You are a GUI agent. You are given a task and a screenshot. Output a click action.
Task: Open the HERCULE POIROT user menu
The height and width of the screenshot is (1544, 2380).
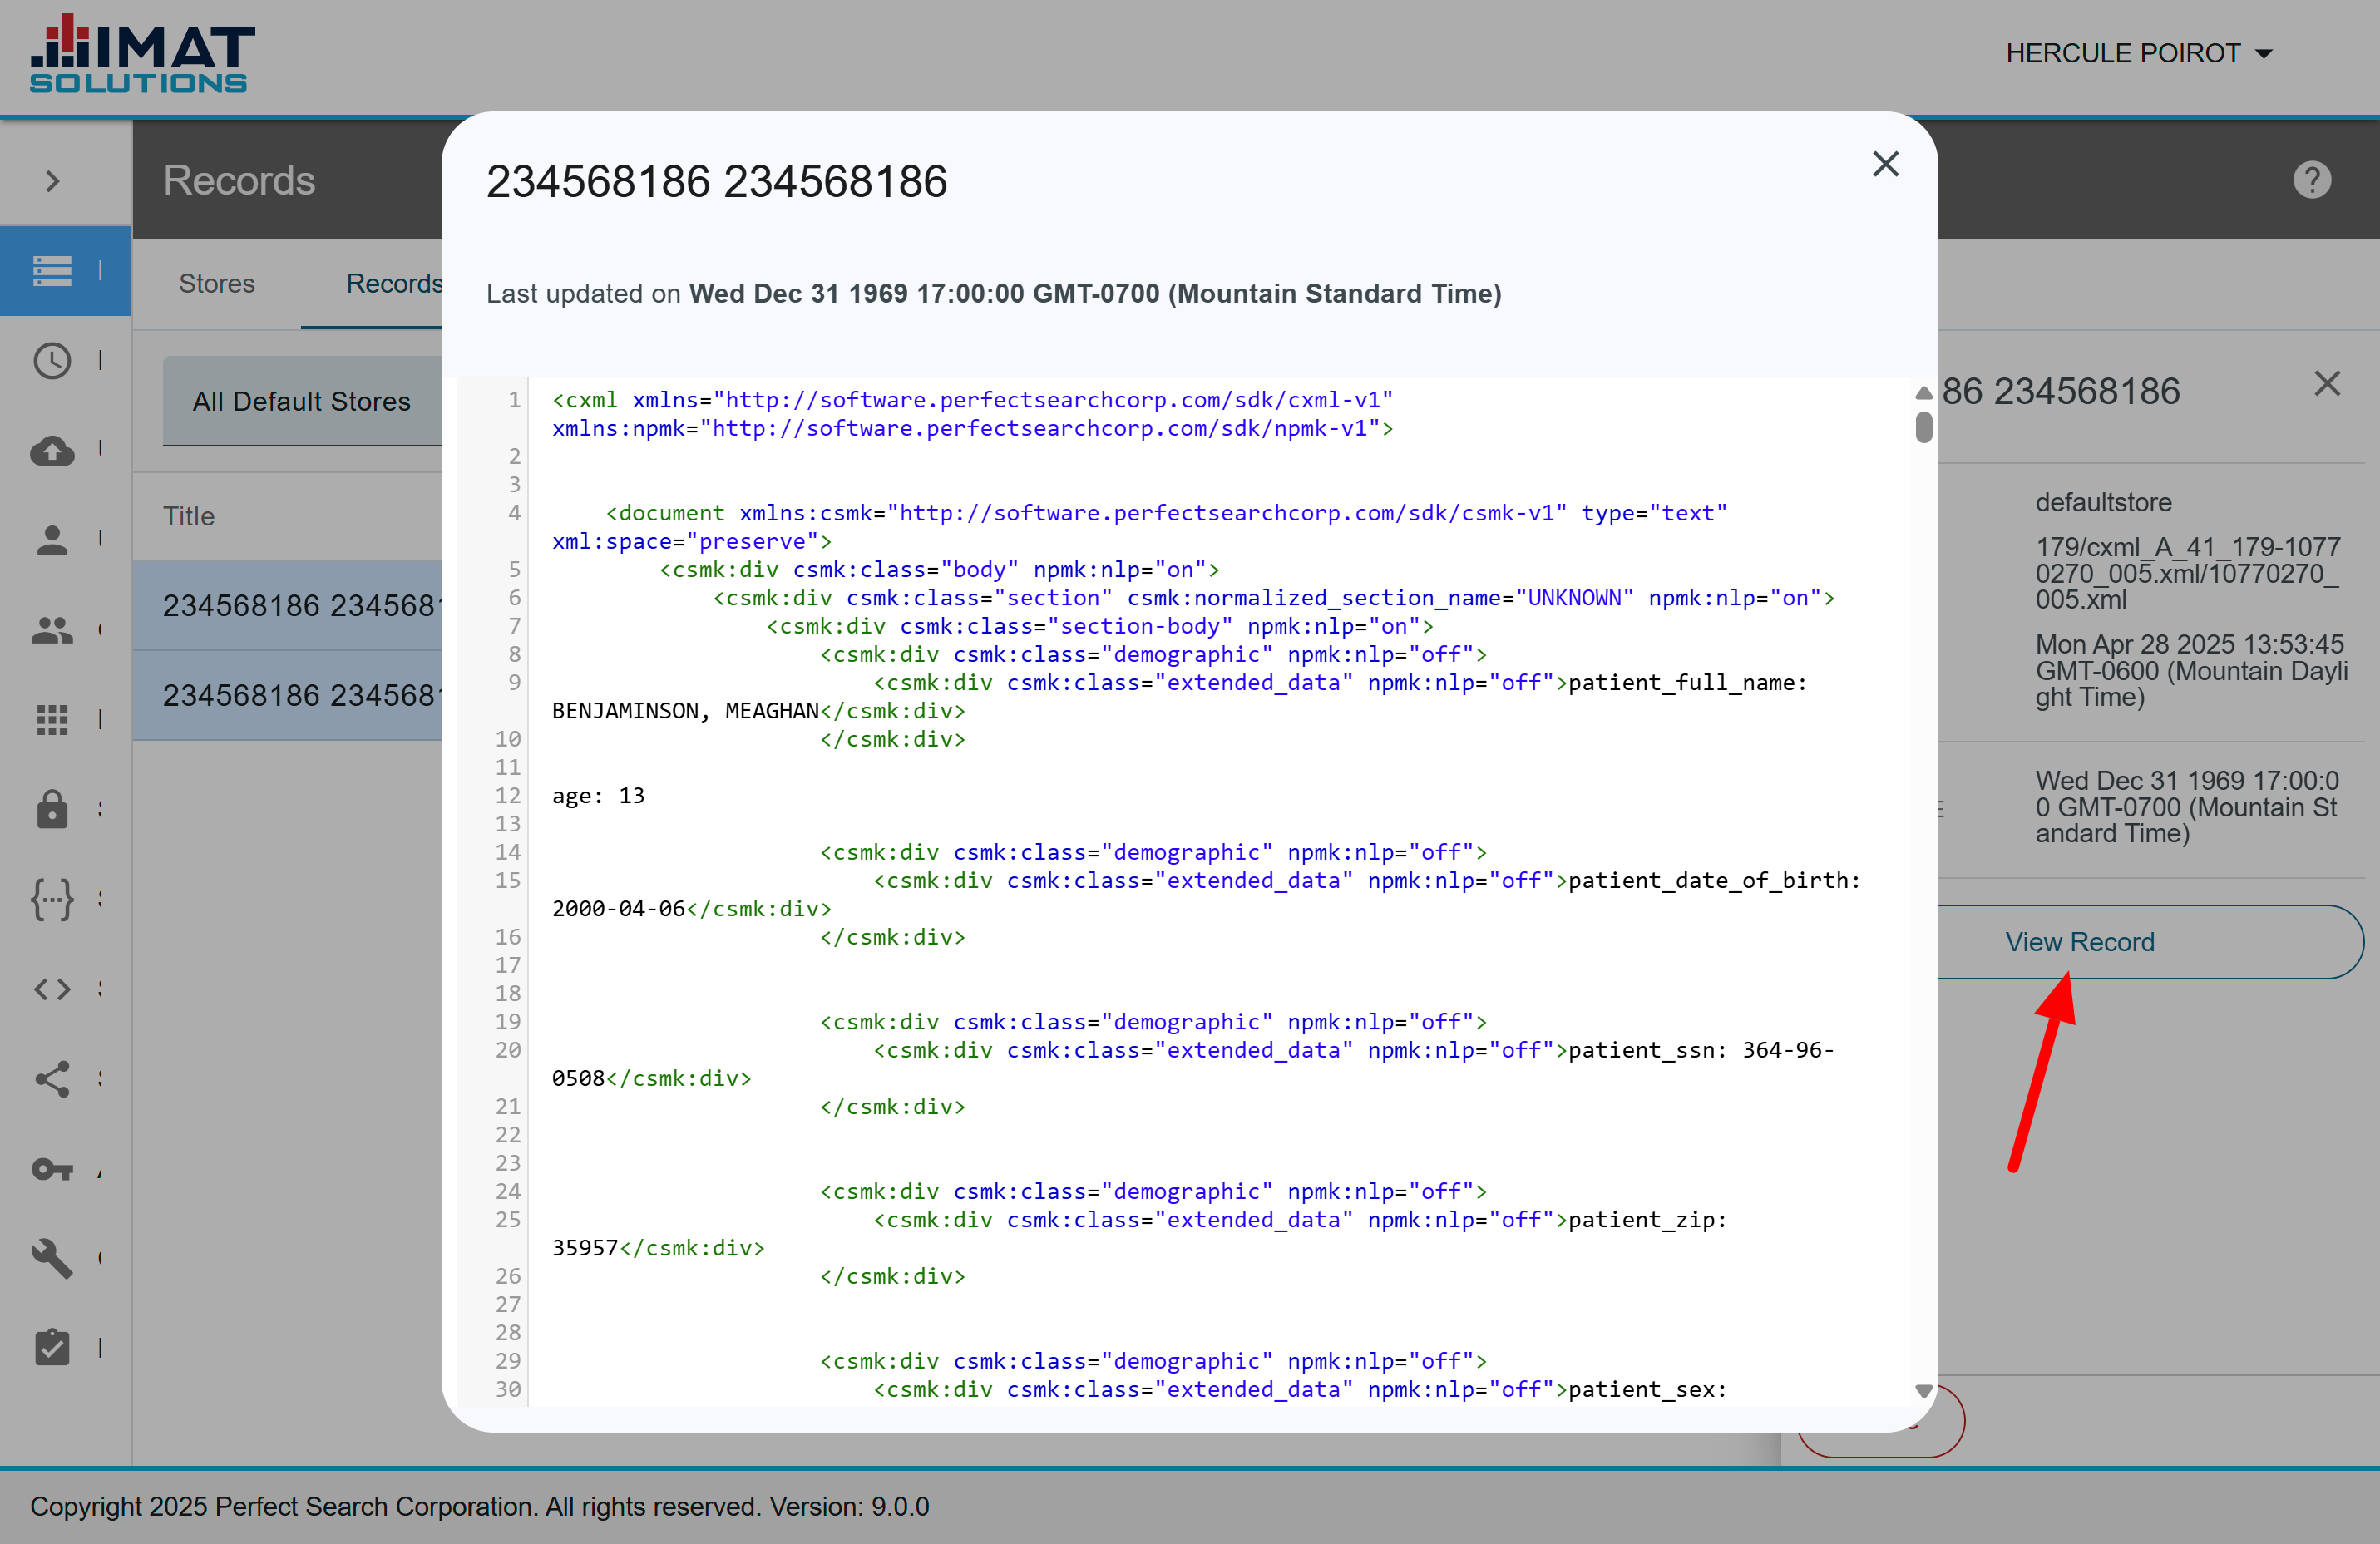(x=2139, y=53)
